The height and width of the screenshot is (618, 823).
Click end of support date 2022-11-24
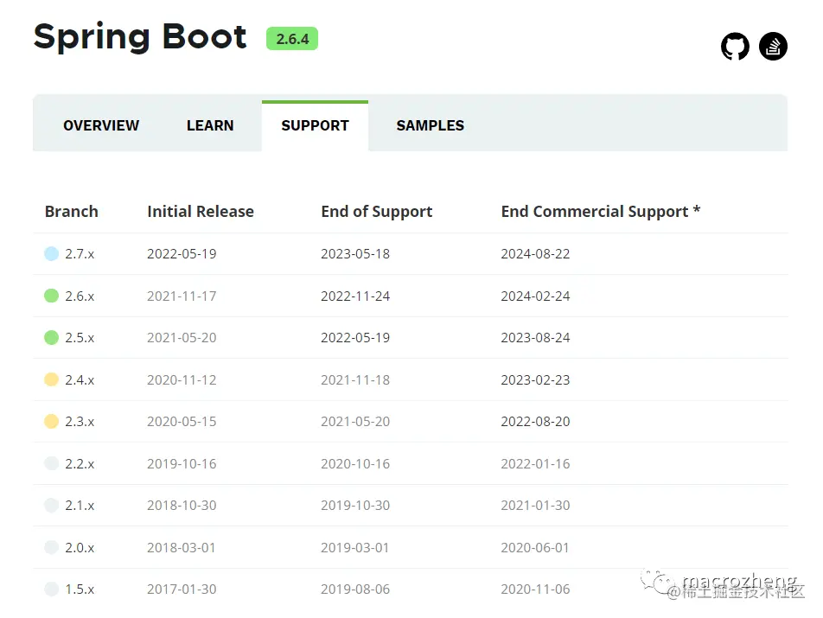(355, 296)
